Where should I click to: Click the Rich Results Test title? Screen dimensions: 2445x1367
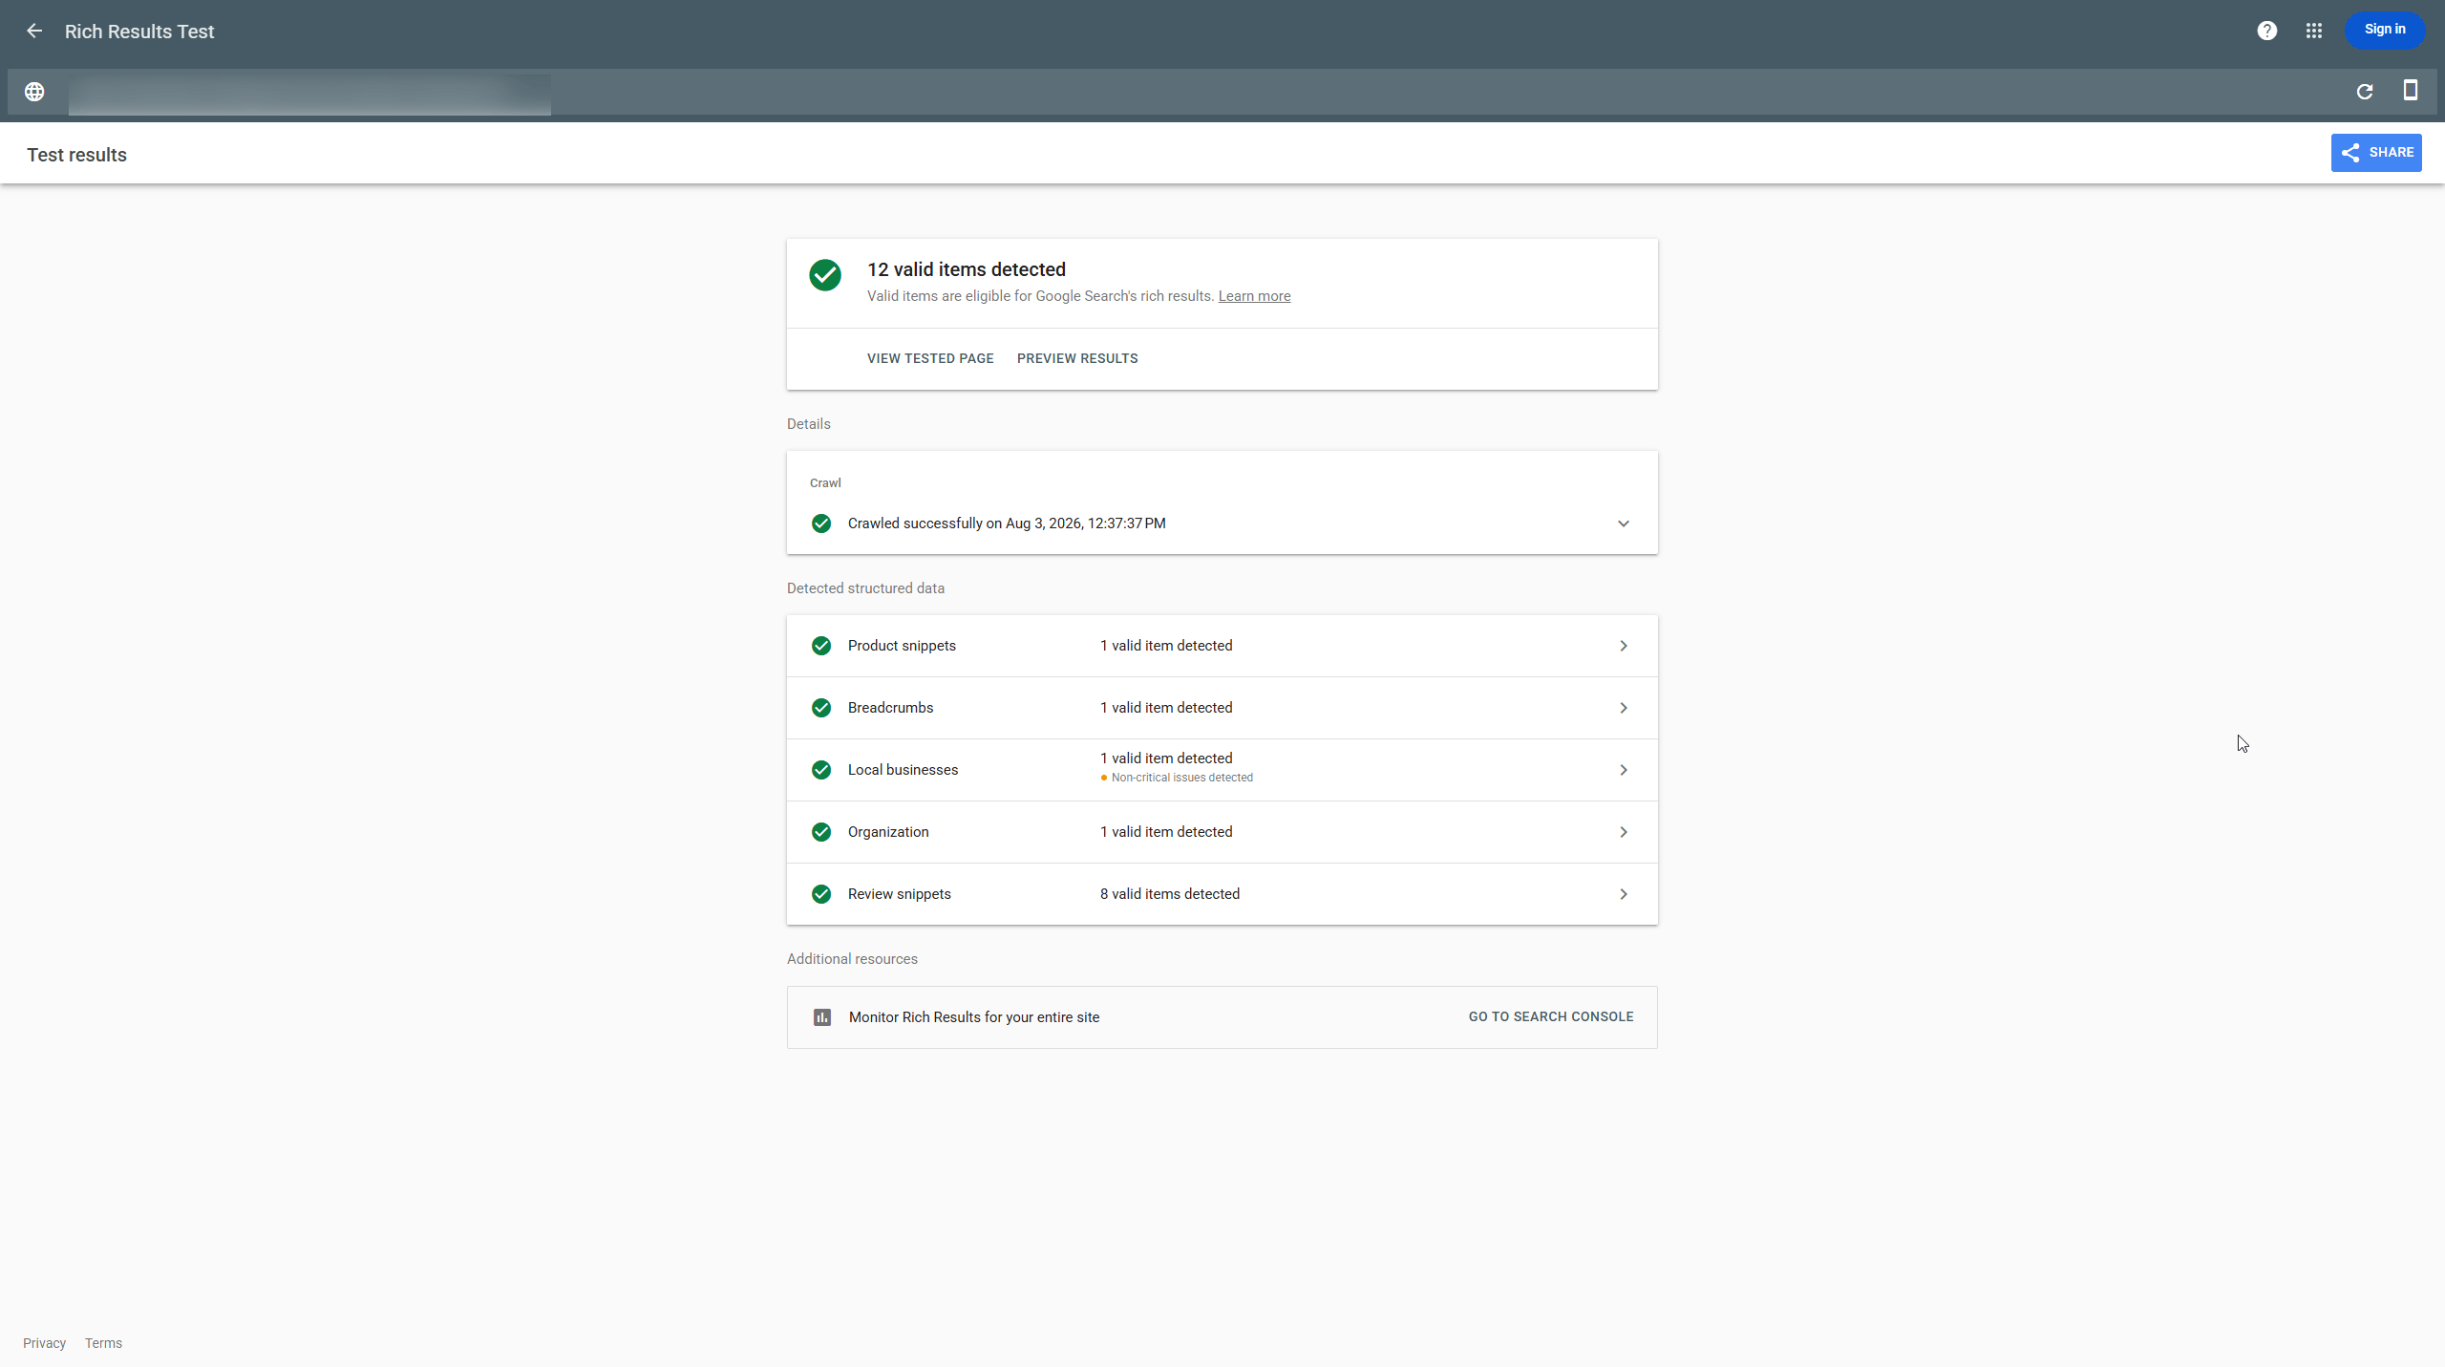[x=139, y=32]
